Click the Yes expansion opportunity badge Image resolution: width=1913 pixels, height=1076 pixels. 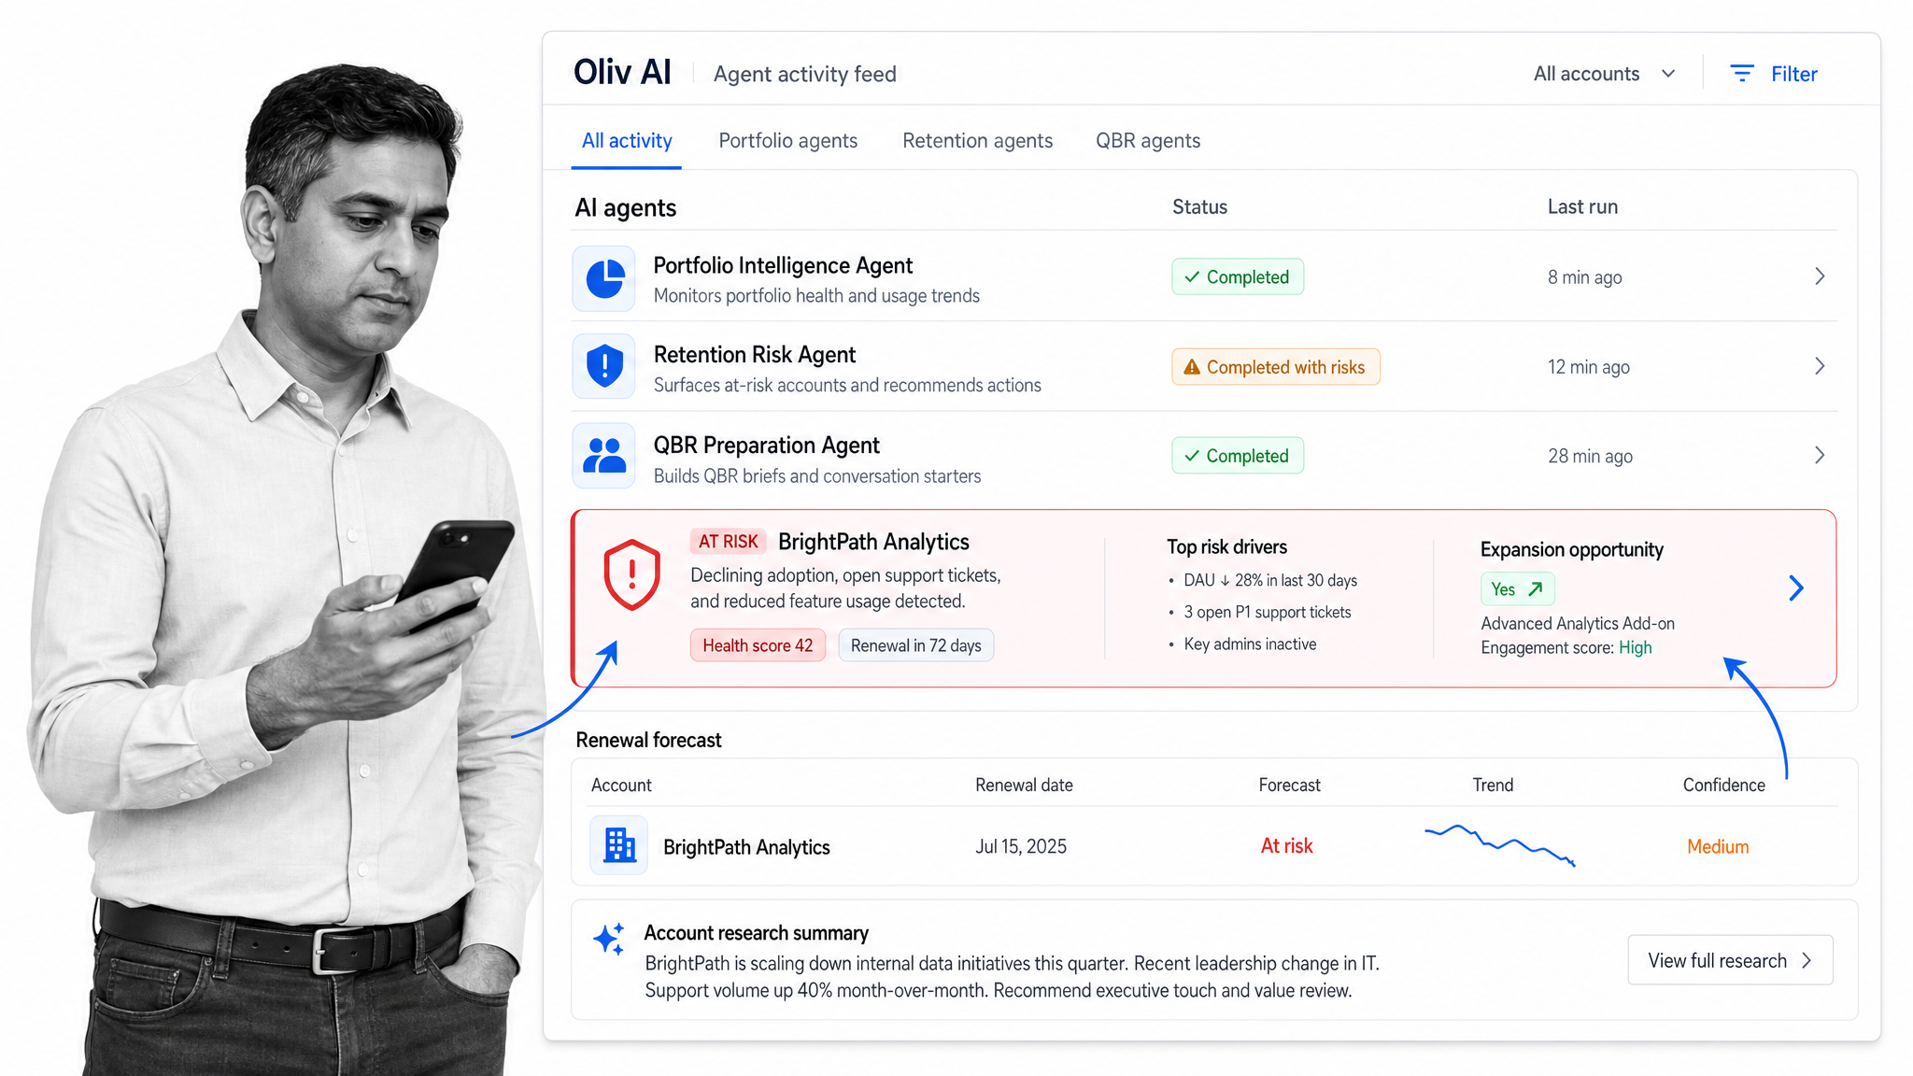[x=1517, y=589]
